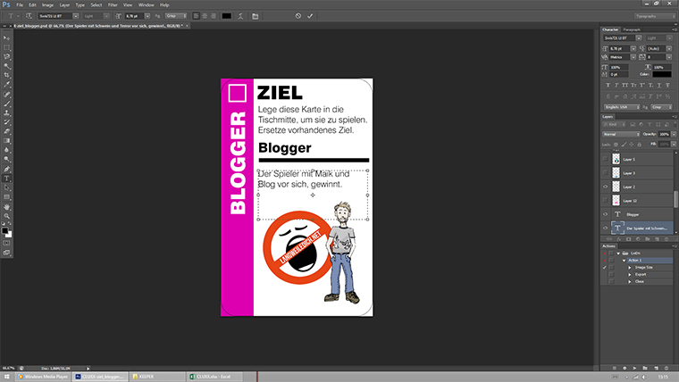
Task: Toggle visibility of Blogger text layer
Action: [x=607, y=214]
